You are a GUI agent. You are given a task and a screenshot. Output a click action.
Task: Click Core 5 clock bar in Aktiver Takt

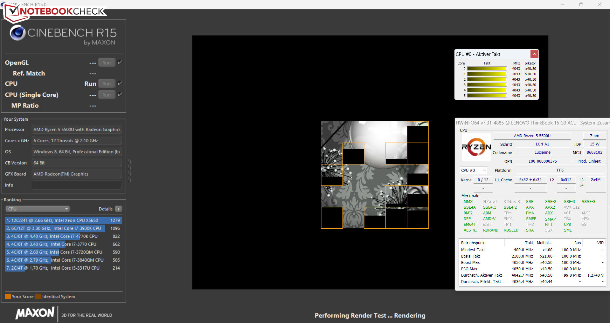tap(487, 96)
